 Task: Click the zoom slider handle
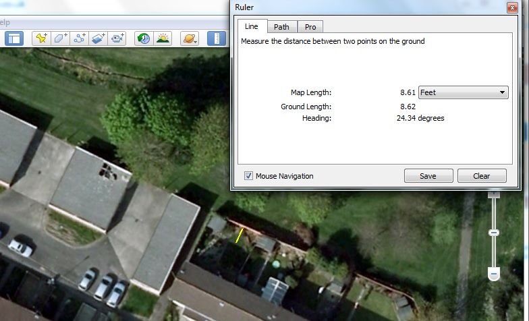pyautogui.click(x=494, y=233)
